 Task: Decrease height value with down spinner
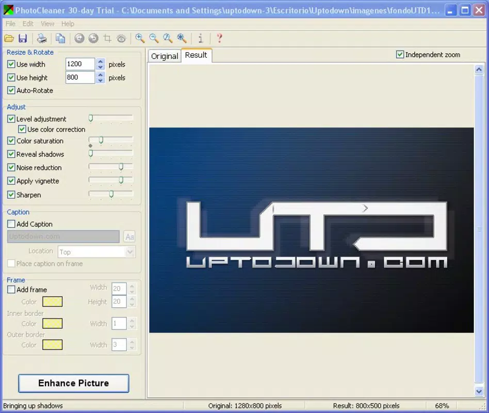100,81
